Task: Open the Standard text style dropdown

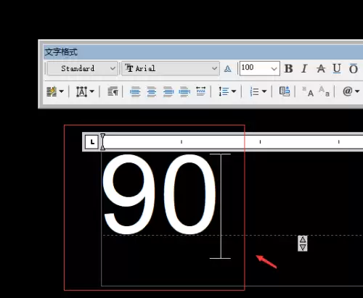Action: [82, 68]
